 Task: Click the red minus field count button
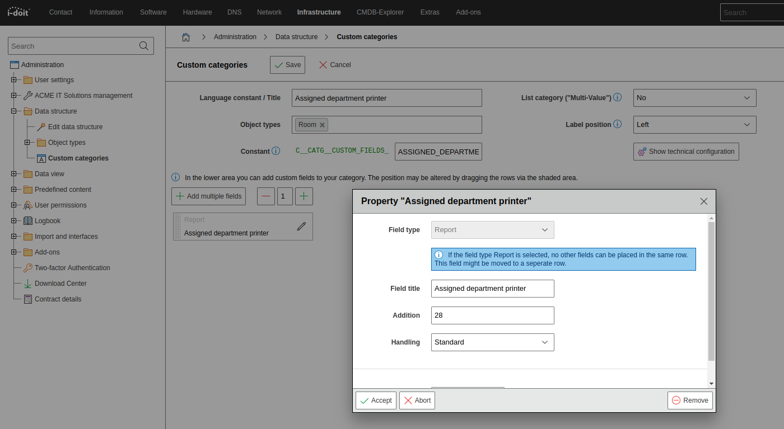click(265, 196)
